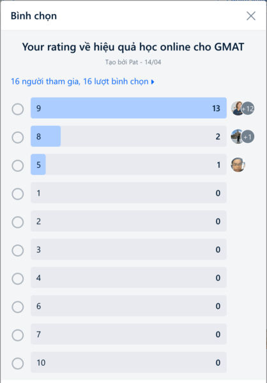This screenshot has height=383, width=267.
Task: Click the option 9 result bar with 13 votes
Action: (x=128, y=108)
